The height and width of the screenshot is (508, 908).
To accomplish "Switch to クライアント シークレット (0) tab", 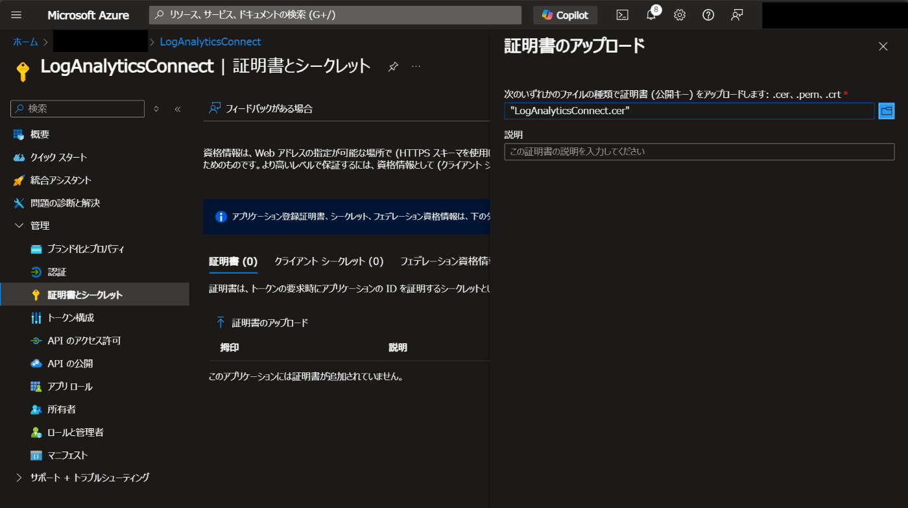I will pyautogui.click(x=329, y=261).
